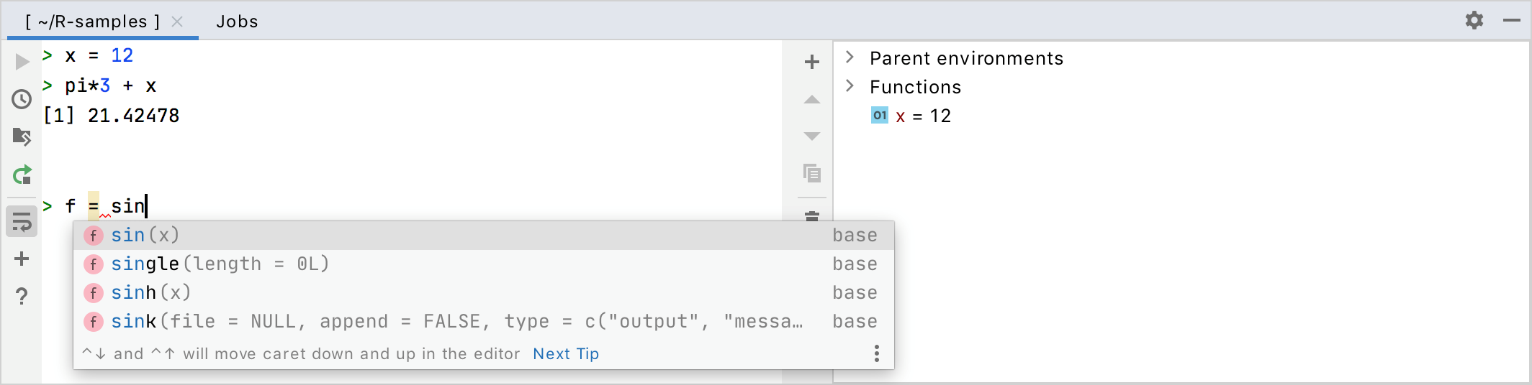This screenshot has height=385, width=1532.
Task: Select the x = 12 variable entry
Action: (924, 116)
